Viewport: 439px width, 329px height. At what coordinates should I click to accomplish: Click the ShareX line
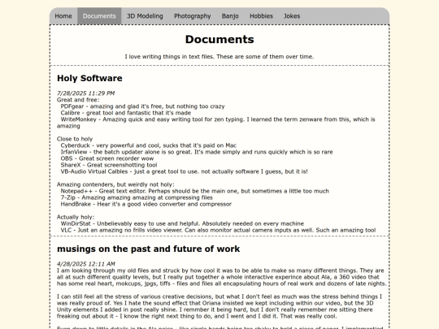point(109,165)
